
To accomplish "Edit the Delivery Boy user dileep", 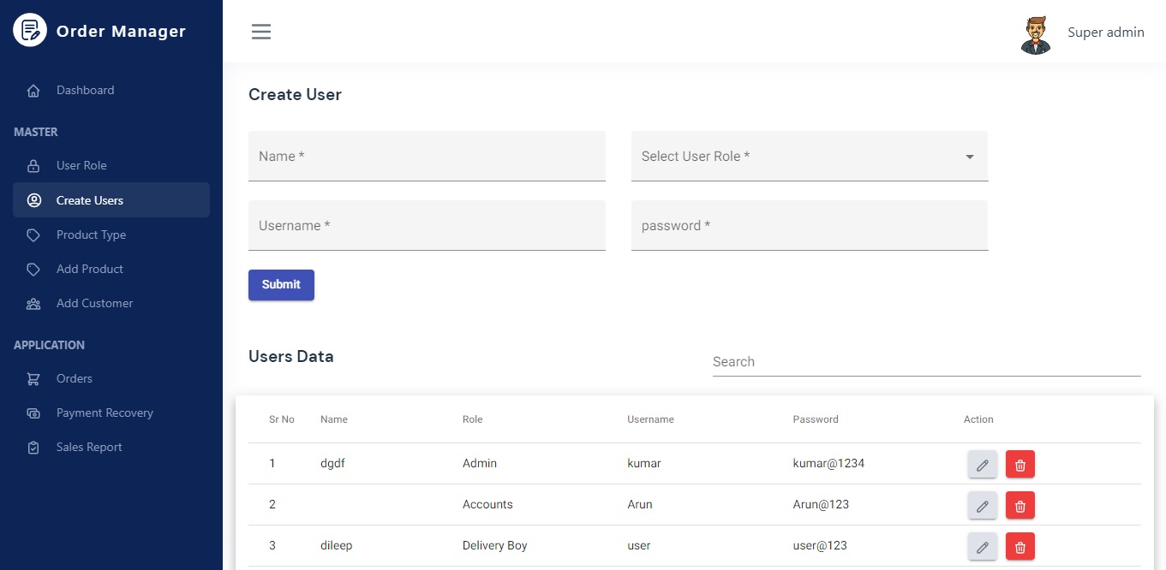I will (x=982, y=546).
